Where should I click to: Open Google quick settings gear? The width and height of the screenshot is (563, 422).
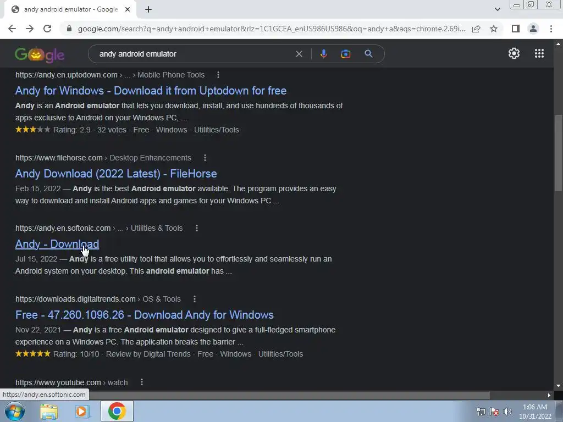point(514,53)
